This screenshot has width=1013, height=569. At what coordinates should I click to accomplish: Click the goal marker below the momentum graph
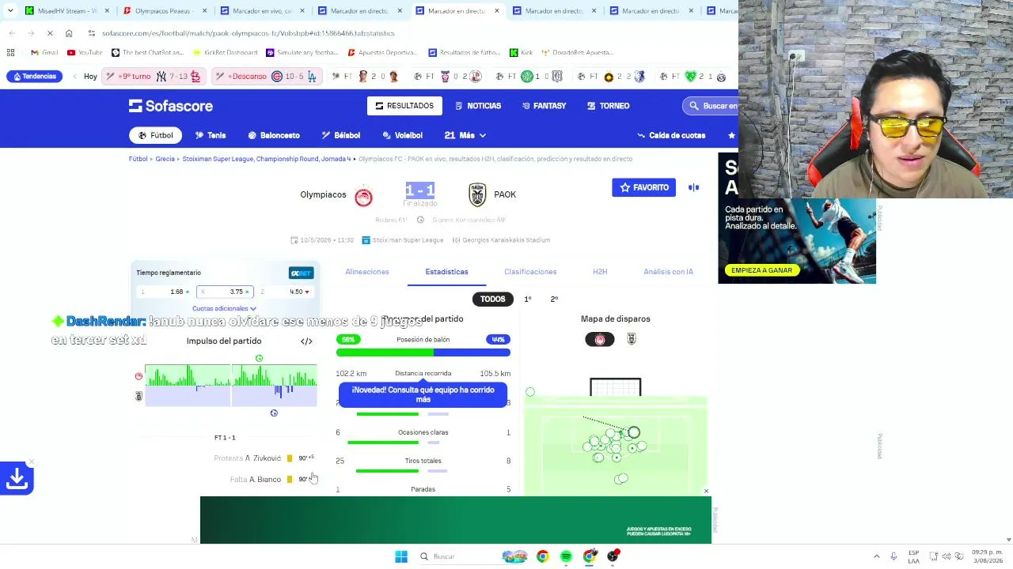pos(274,413)
